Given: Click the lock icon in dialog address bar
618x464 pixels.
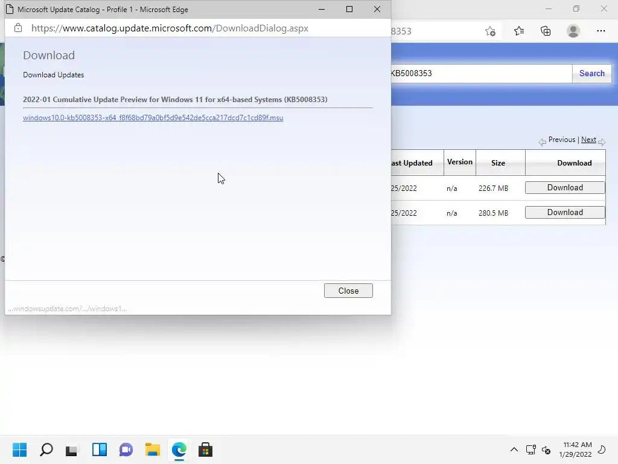Looking at the screenshot, I should point(18,28).
